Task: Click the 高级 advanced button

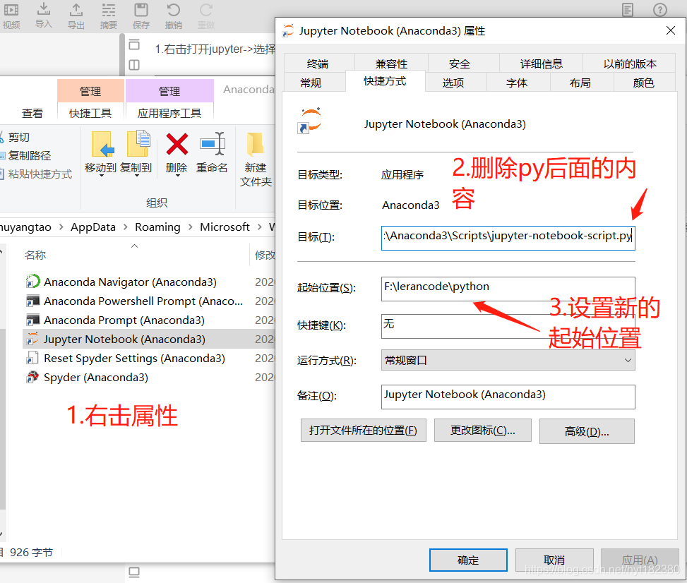Action: pos(587,431)
